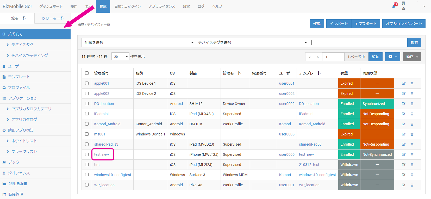Click edit icon for apple001 row
Viewport: 431px width, 199px height.
click(404, 83)
